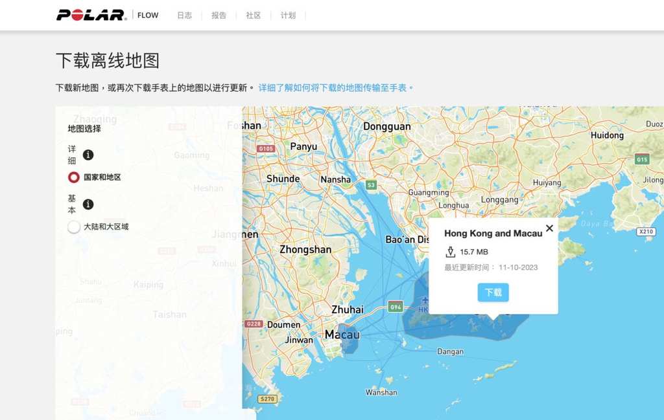Click the Zhongshan label on the map
Screen dimensions: 664x420
pyautogui.click(x=305, y=249)
